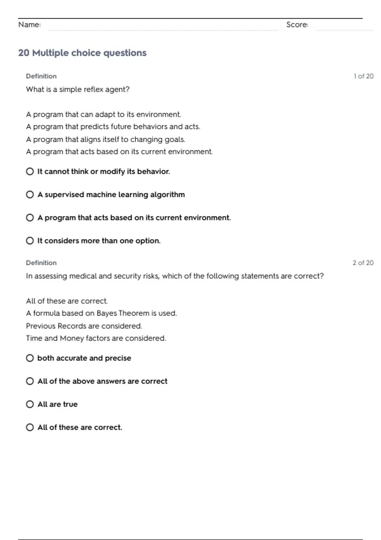Image resolution: width=381 pixels, height=540 pixels.
Task: Click the '2 of 20' question counter
Action: point(363,263)
